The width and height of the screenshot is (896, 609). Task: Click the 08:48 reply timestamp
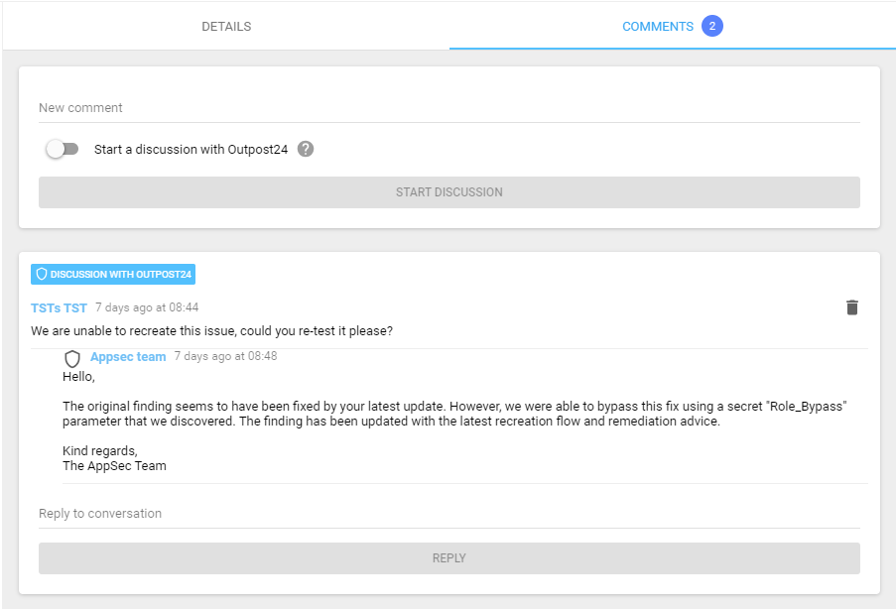[x=225, y=356]
